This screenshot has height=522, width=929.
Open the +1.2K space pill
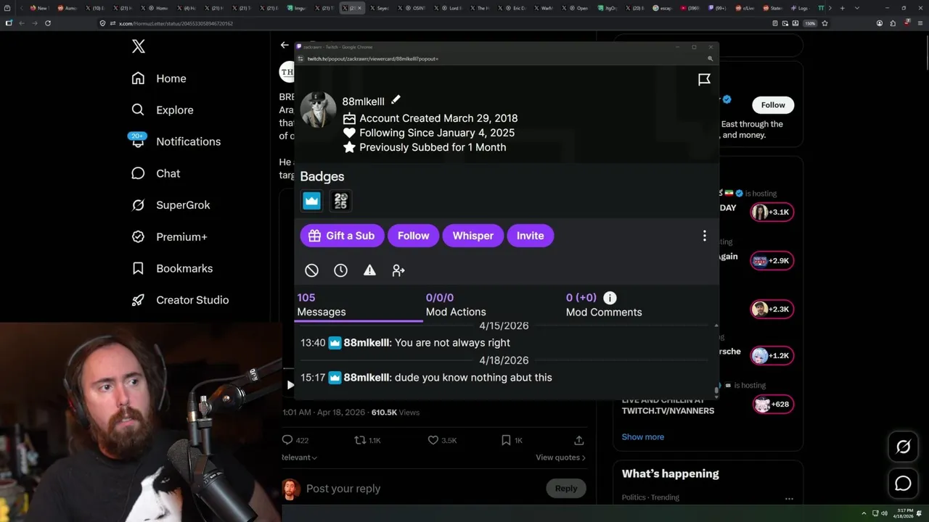pyautogui.click(x=772, y=356)
